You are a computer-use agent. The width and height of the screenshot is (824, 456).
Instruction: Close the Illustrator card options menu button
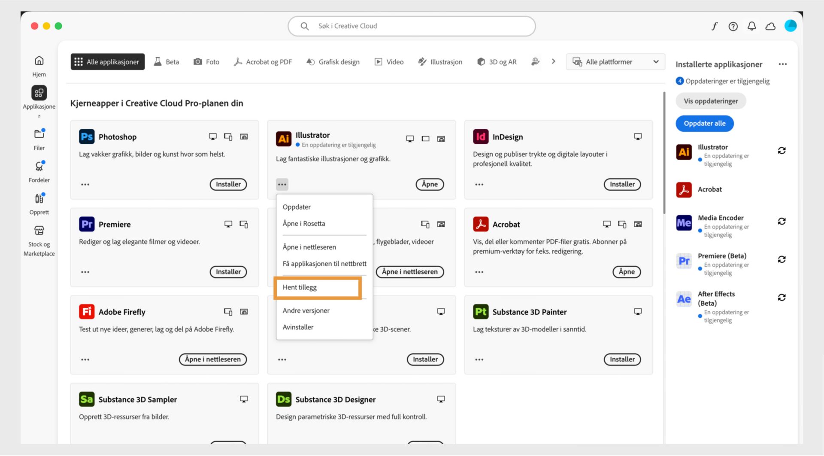(x=282, y=185)
